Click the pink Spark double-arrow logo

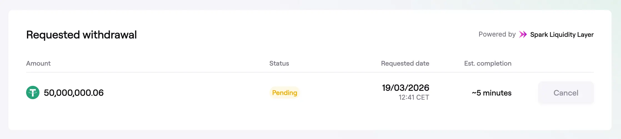coord(523,35)
